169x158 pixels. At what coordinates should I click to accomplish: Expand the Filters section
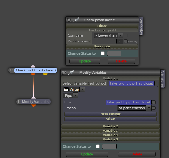tap(102, 26)
